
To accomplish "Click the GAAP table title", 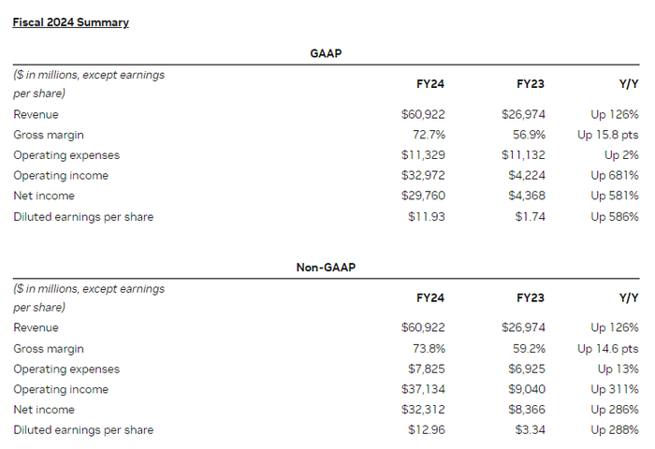I will (x=326, y=53).
